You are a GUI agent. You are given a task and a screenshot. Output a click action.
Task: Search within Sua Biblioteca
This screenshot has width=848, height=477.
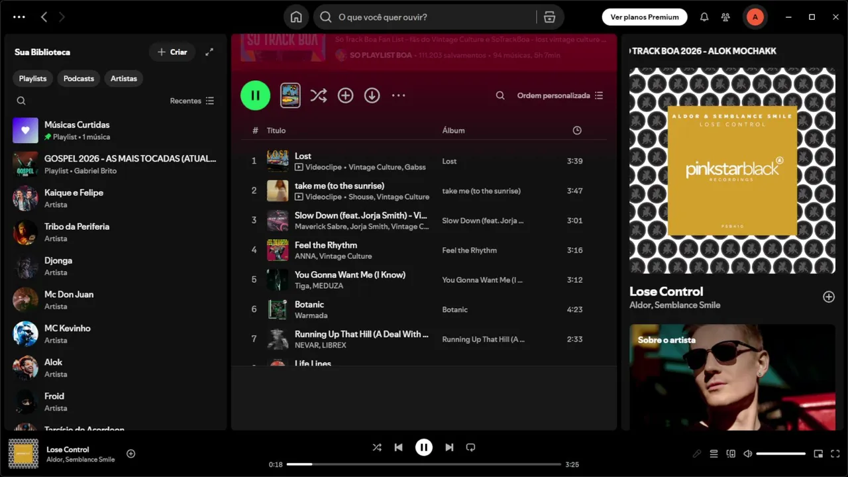click(x=21, y=101)
